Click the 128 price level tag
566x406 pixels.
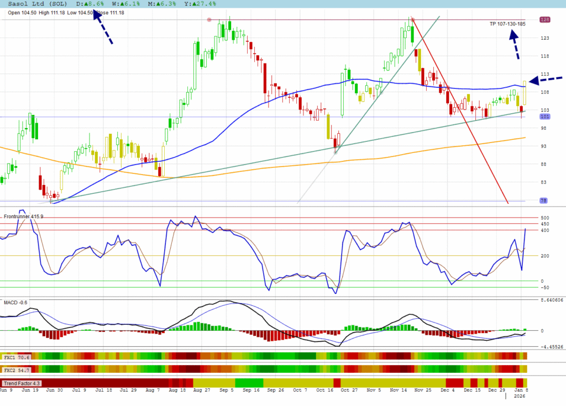point(544,20)
